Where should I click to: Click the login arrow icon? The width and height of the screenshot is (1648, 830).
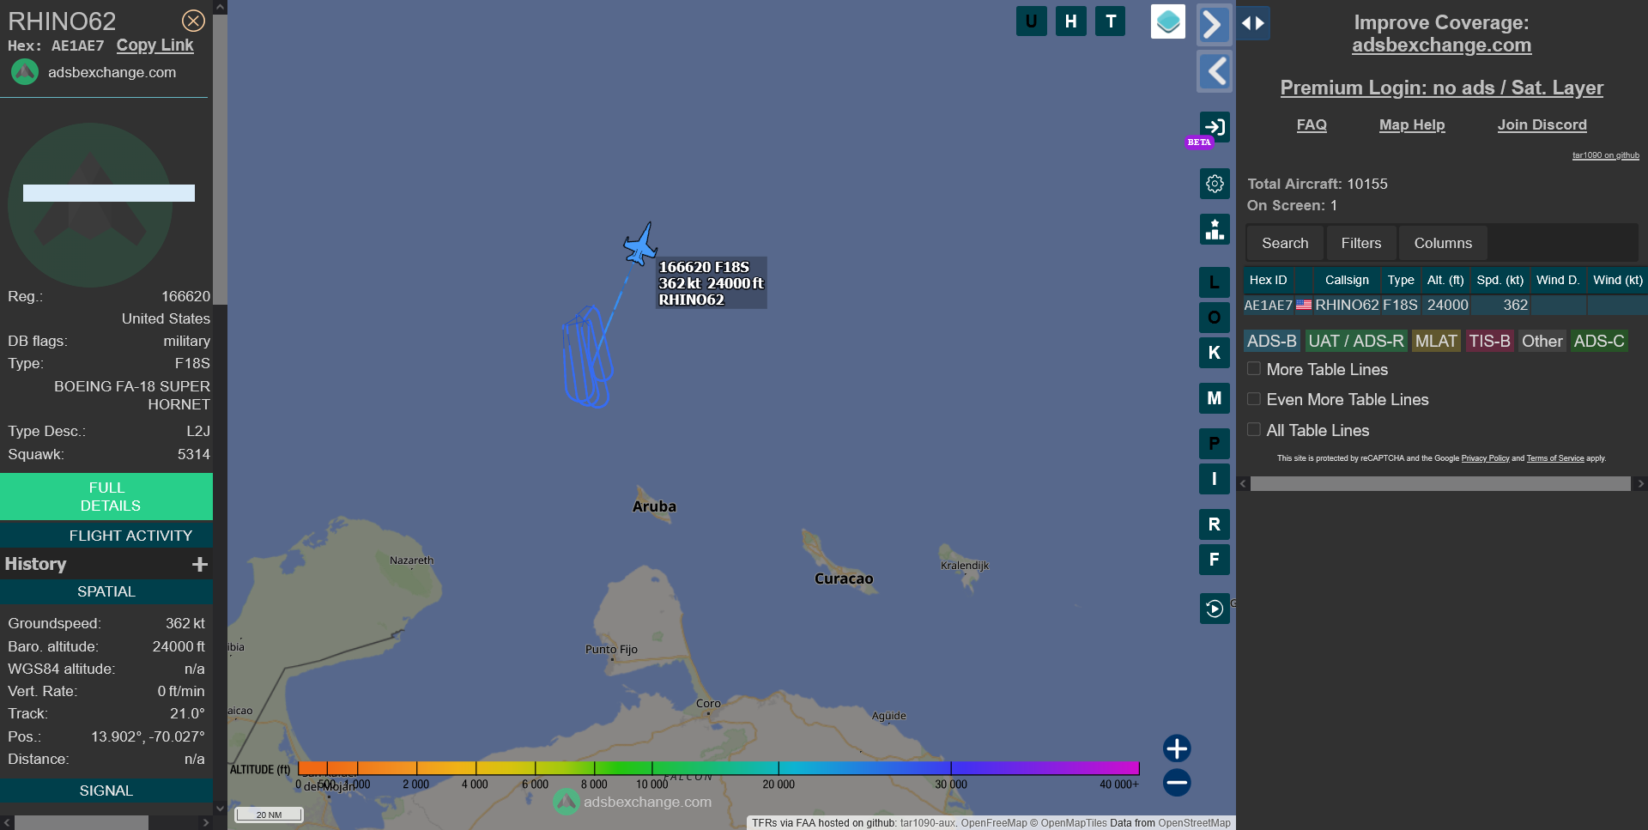[1214, 127]
